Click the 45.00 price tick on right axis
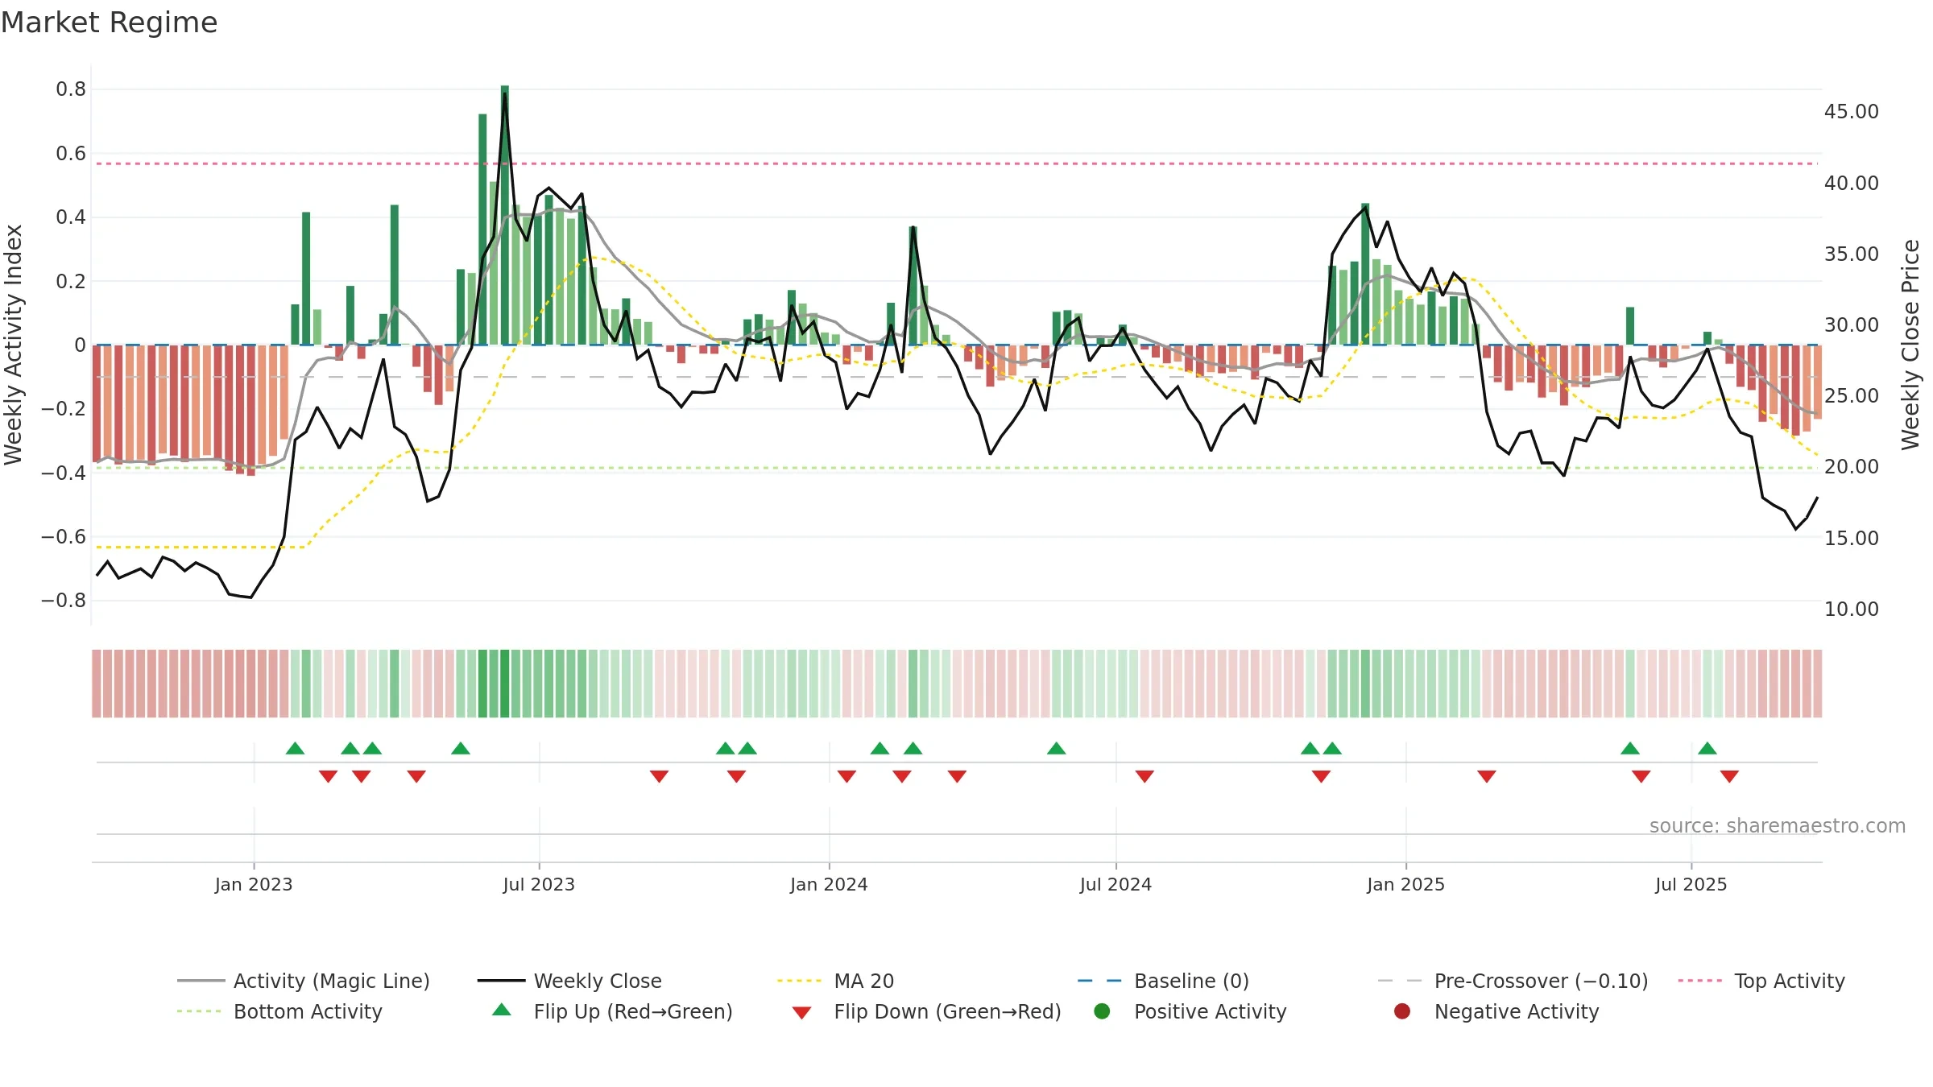Image resolution: width=1933 pixels, height=1087 pixels. pyautogui.click(x=1852, y=112)
